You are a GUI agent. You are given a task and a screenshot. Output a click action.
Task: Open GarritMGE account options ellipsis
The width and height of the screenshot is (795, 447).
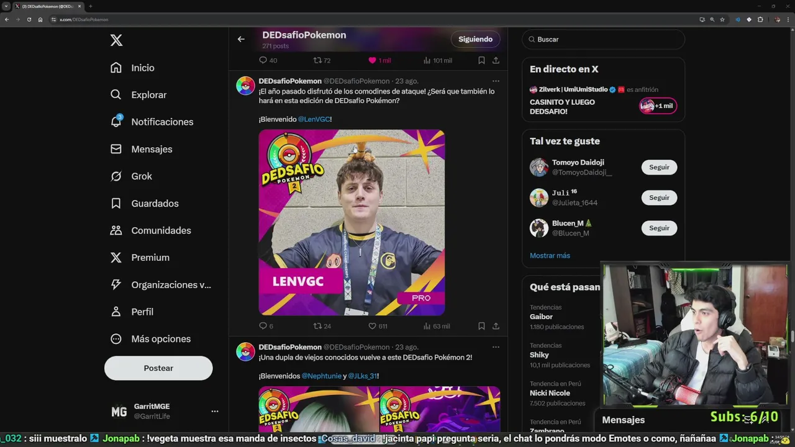click(x=214, y=411)
